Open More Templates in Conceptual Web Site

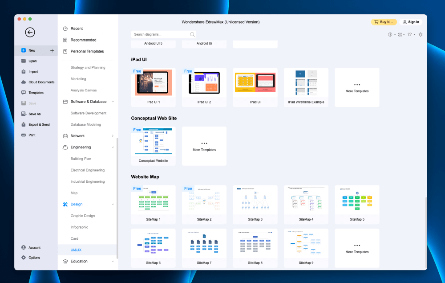[x=204, y=146]
